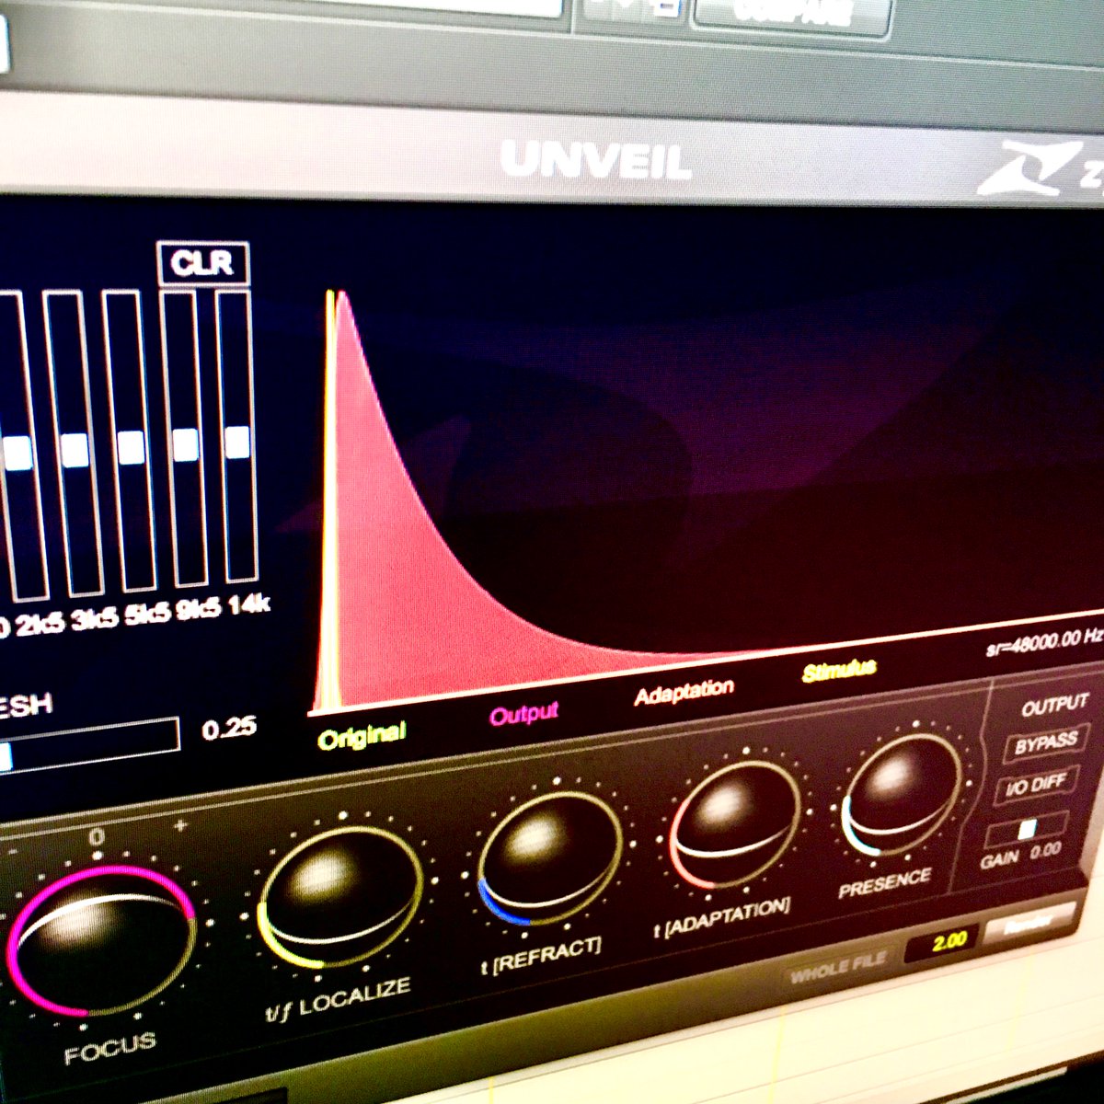Toggle the WHOLE FILE button
Image resolution: width=1104 pixels, height=1104 pixels.
tap(838, 967)
